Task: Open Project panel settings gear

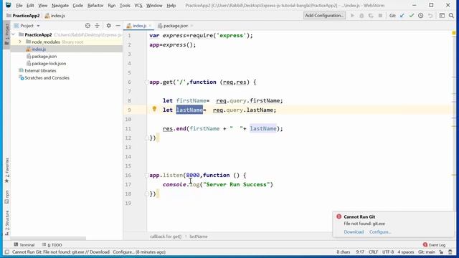Action: pyautogui.click(x=108, y=26)
